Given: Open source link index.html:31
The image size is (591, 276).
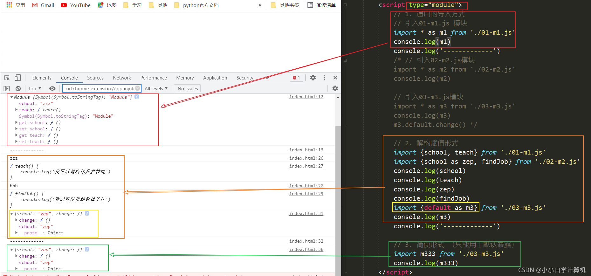Looking at the screenshot, I should click(306, 213).
